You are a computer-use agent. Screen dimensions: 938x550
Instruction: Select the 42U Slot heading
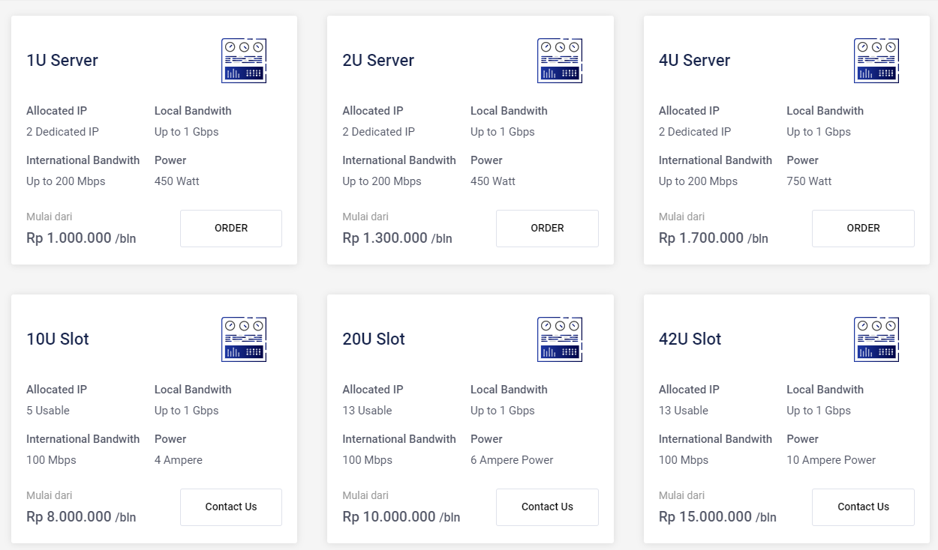(x=690, y=339)
